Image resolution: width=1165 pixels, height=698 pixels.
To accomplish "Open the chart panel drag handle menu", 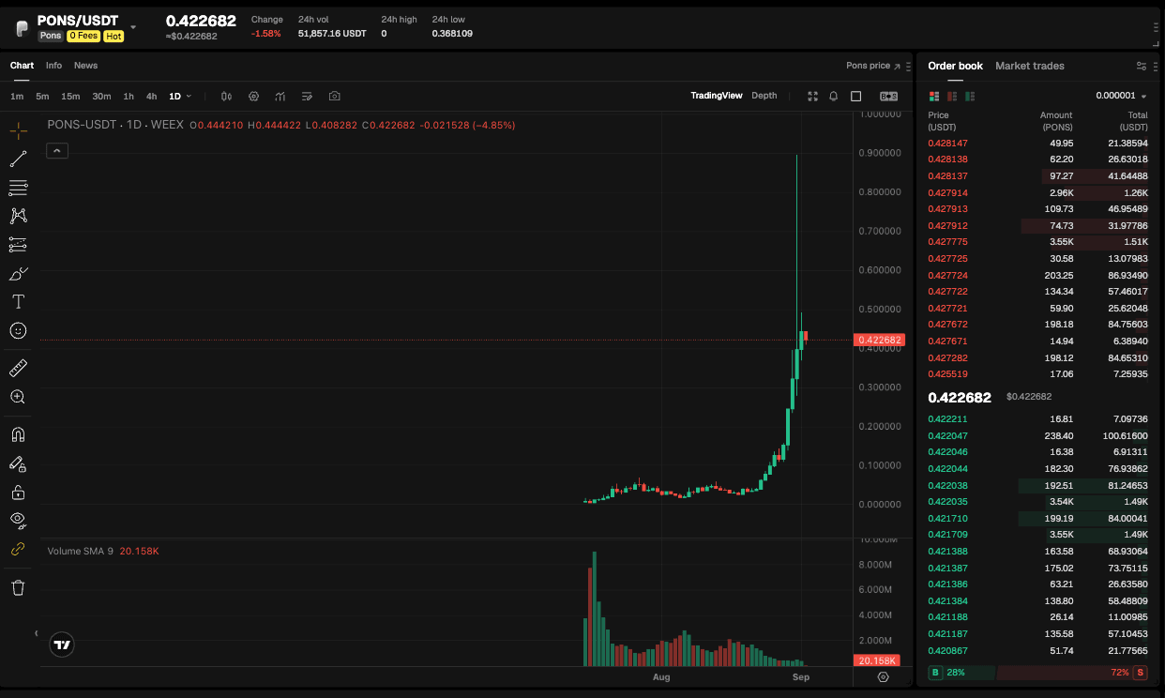I will pos(908,66).
